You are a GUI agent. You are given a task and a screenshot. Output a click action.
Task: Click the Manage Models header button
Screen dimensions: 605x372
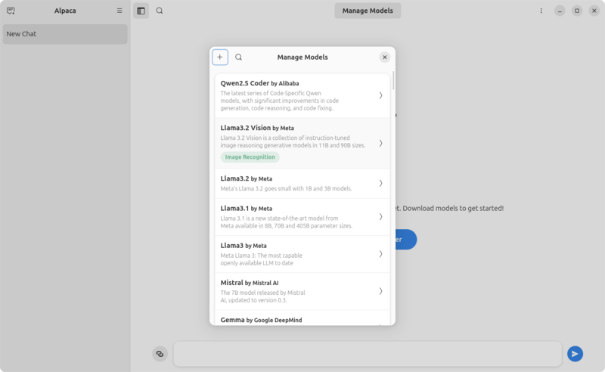[368, 11]
